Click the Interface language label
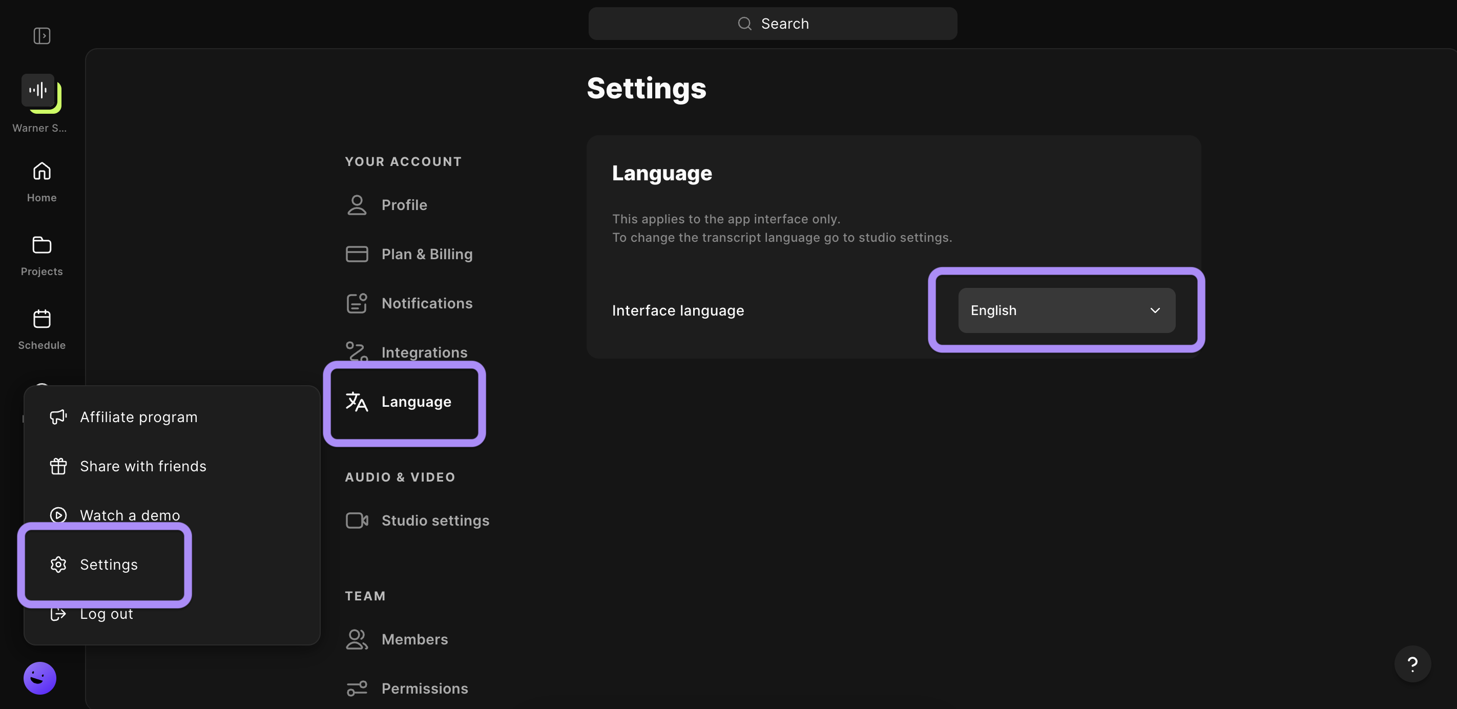 coord(678,310)
